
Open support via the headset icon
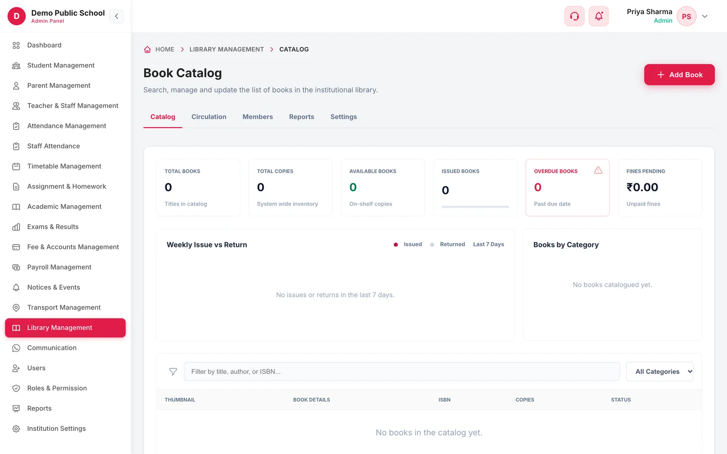coord(574,16)
